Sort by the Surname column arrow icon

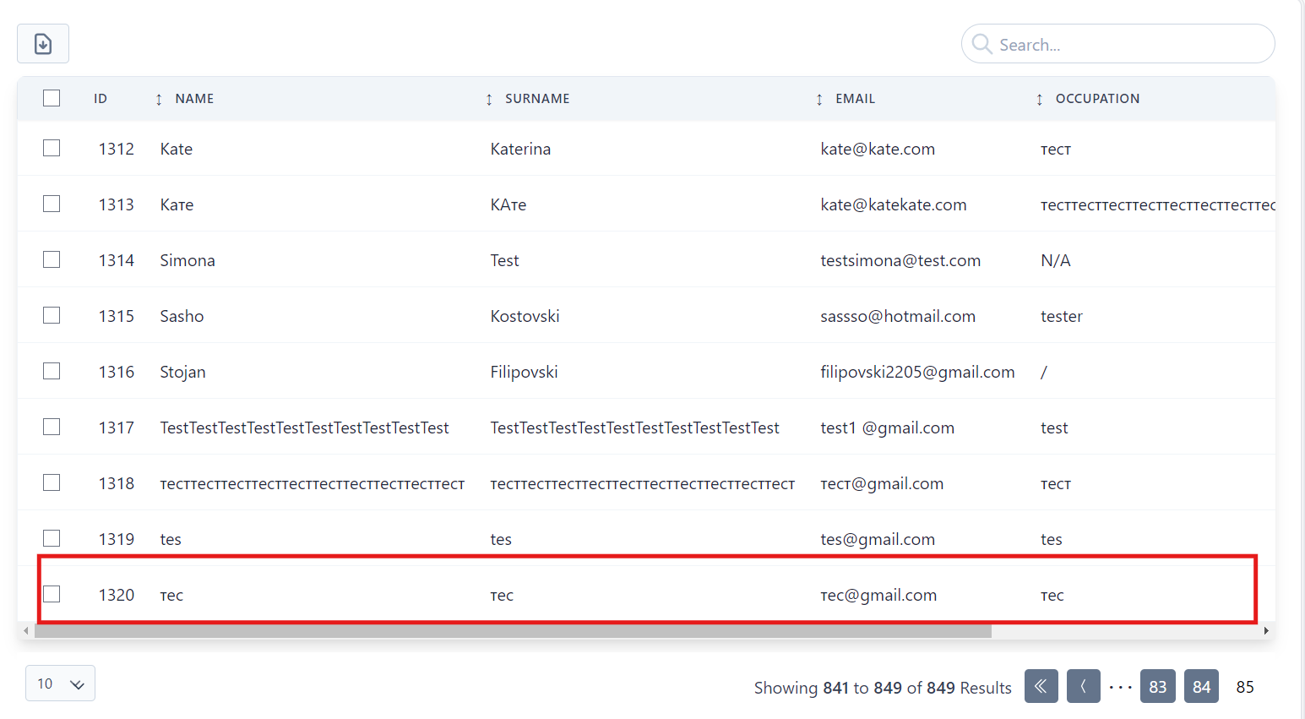(489, 100)
